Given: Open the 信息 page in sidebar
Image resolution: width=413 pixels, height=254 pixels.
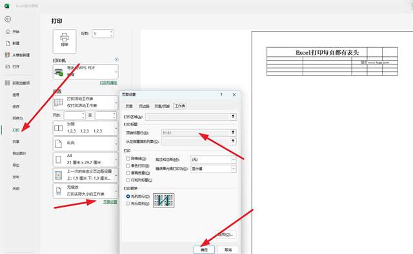Looking at the screenshot, I should [16, 95].
